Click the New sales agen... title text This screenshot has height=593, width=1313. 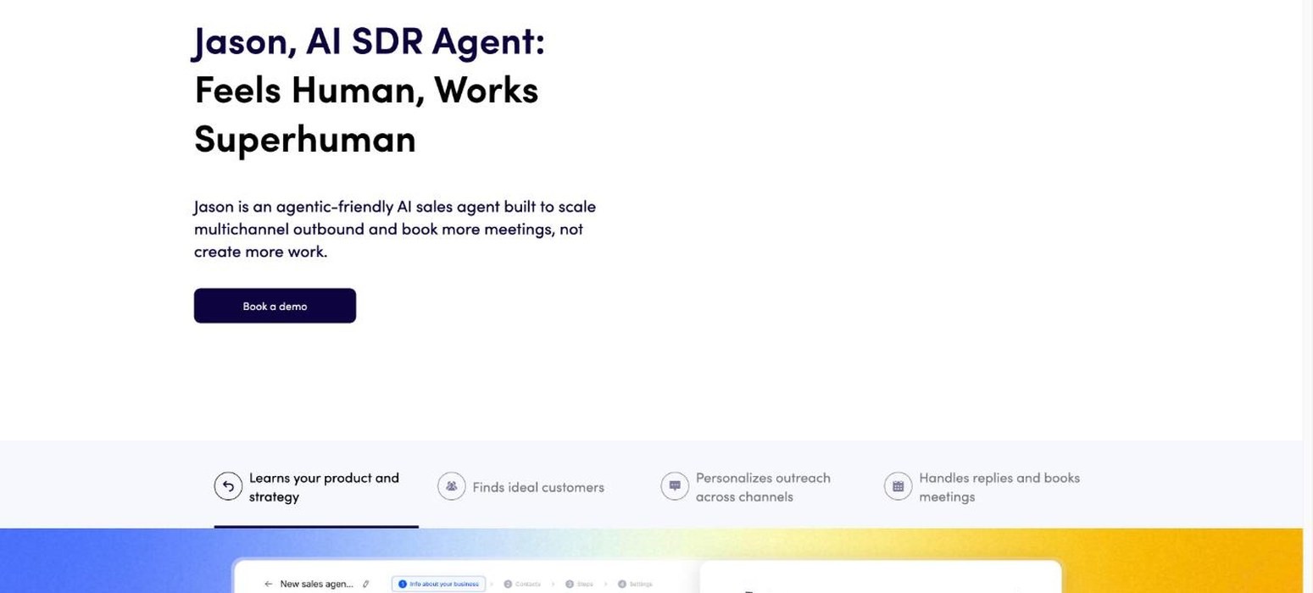coord(316,584)
